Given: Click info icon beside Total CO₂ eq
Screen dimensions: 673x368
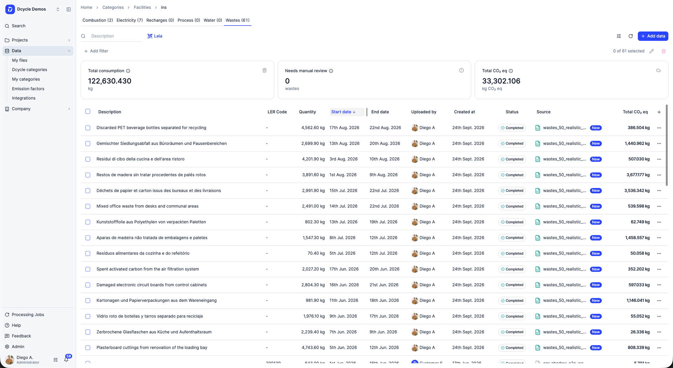Looking at the screenshot, I should 511,71.
